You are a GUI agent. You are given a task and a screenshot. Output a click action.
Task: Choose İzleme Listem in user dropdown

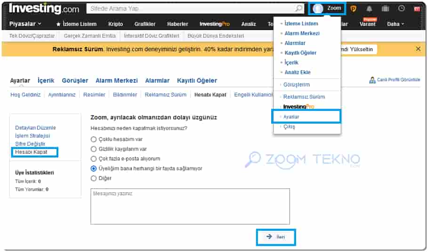coord(301,24)
